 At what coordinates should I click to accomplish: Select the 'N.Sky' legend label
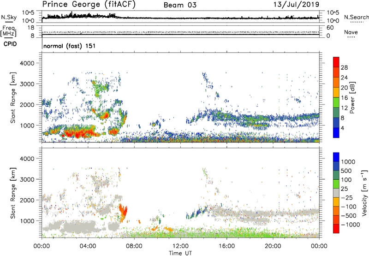[x=9, y=17]
